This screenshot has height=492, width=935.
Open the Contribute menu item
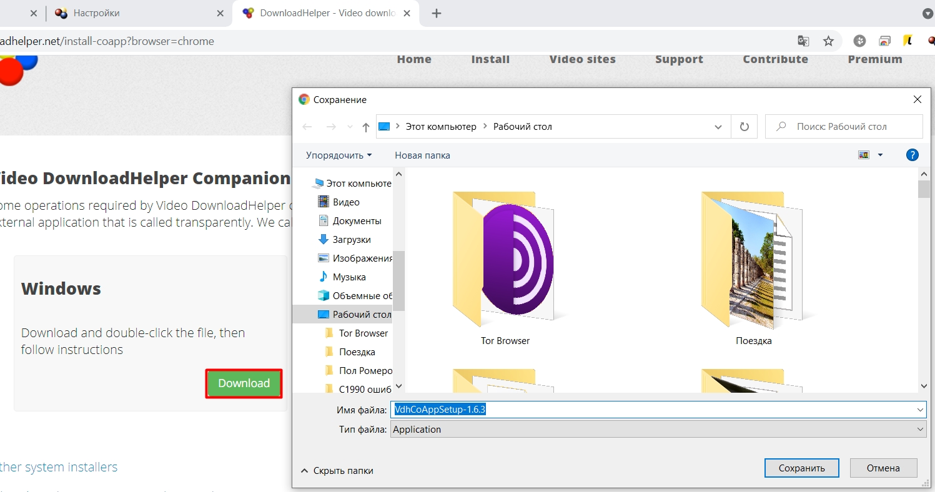(775, 59)
